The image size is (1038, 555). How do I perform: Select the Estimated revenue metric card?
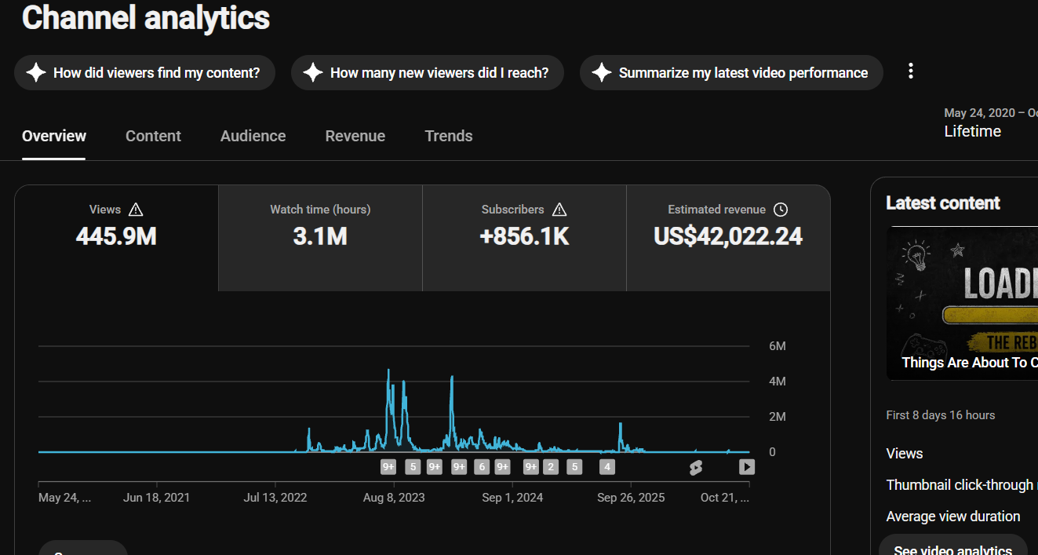pos(728,238)
